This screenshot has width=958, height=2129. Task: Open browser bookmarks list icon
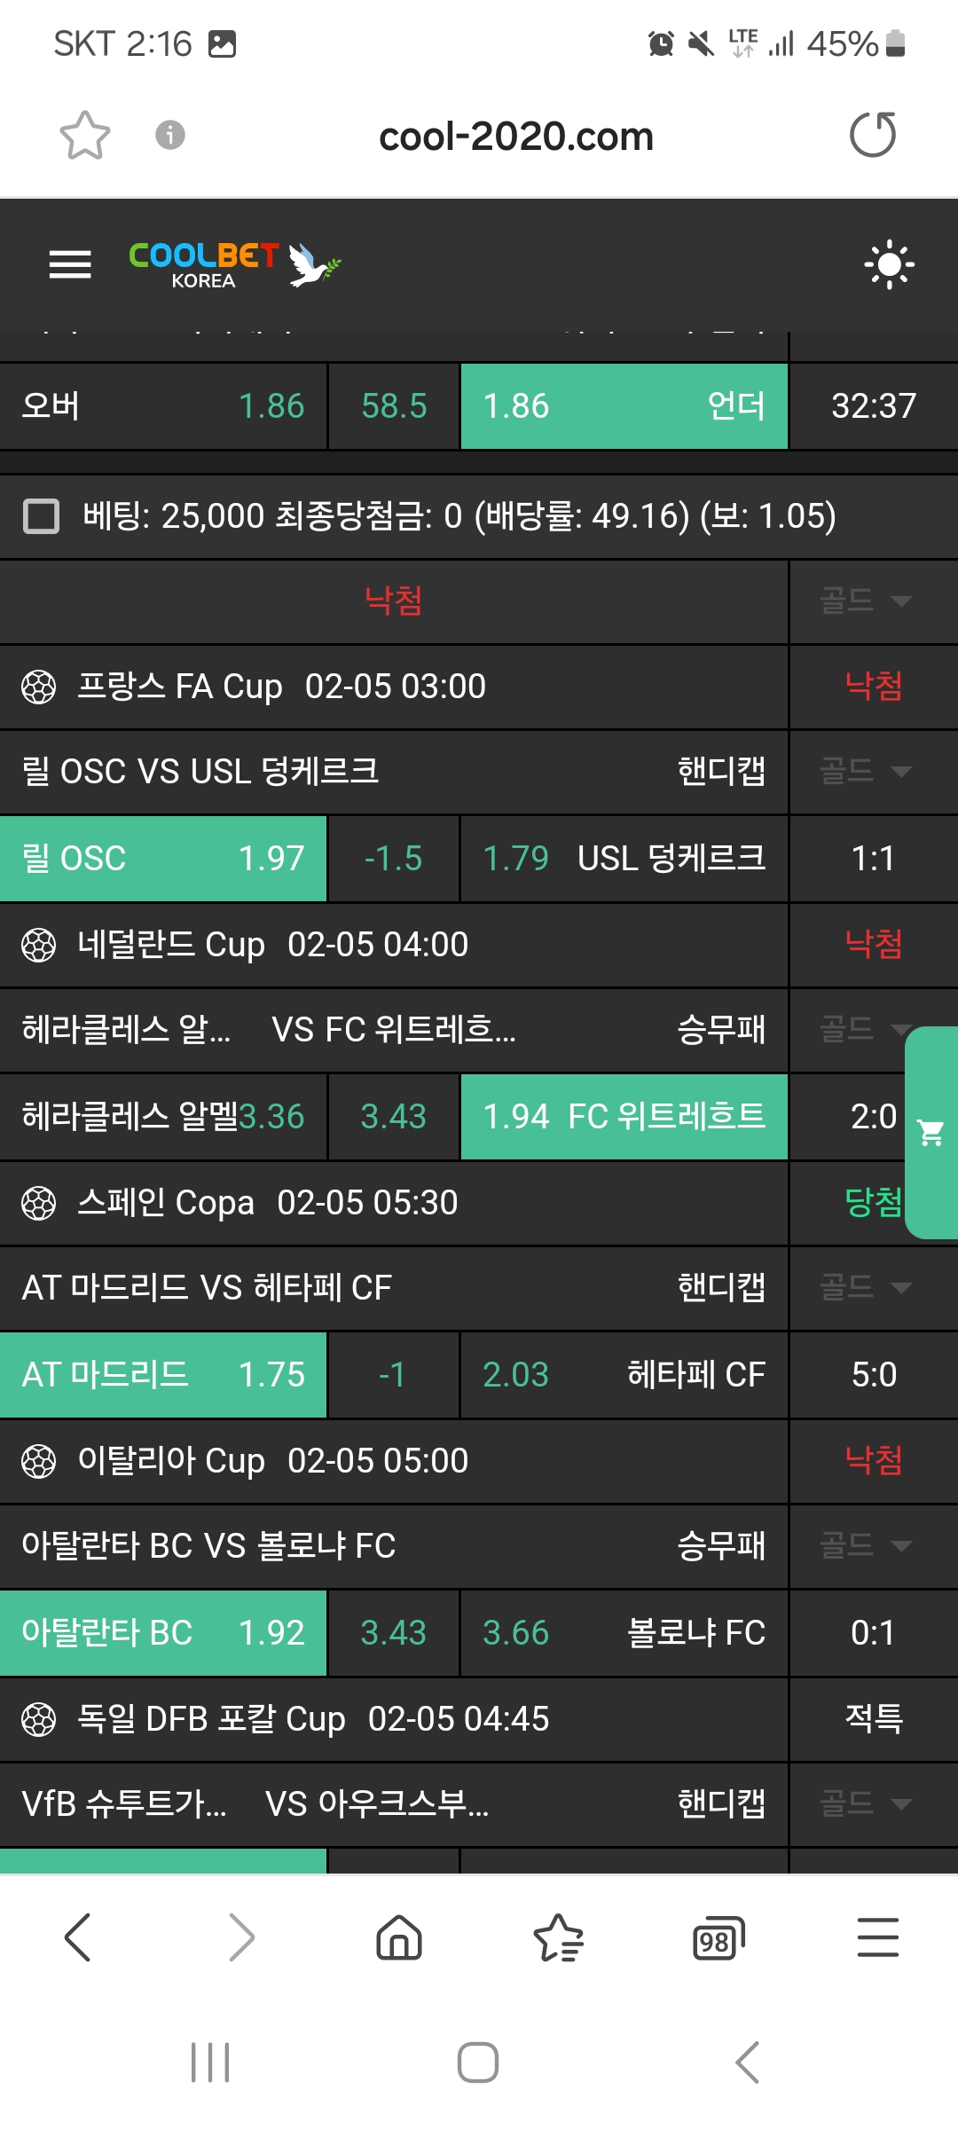[558, 1938]
